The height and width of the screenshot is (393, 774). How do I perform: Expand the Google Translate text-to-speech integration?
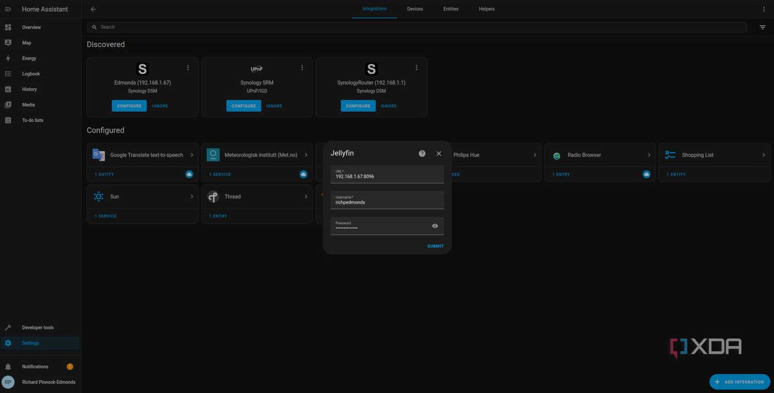click(192, 155)
